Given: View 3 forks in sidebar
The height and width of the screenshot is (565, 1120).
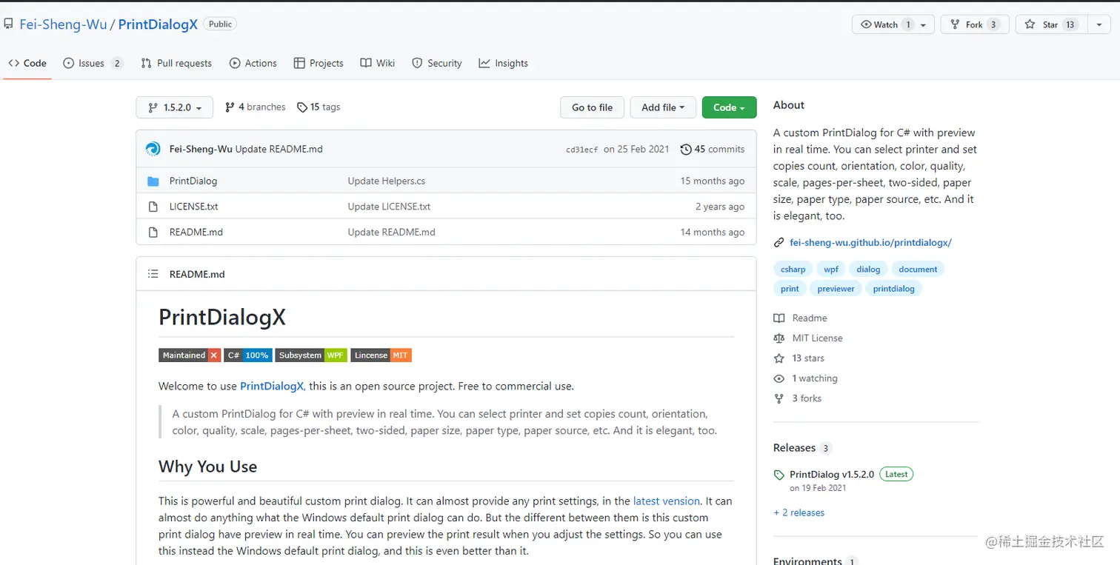Looking at the screenshot, I should point(798,398).
